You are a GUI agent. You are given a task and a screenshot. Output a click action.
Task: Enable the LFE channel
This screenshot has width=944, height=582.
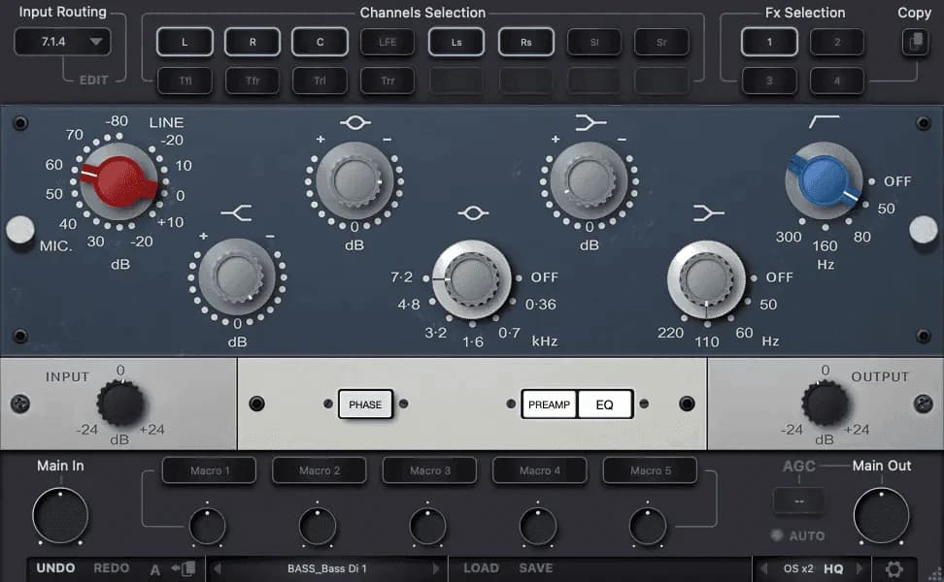(388, 42)
